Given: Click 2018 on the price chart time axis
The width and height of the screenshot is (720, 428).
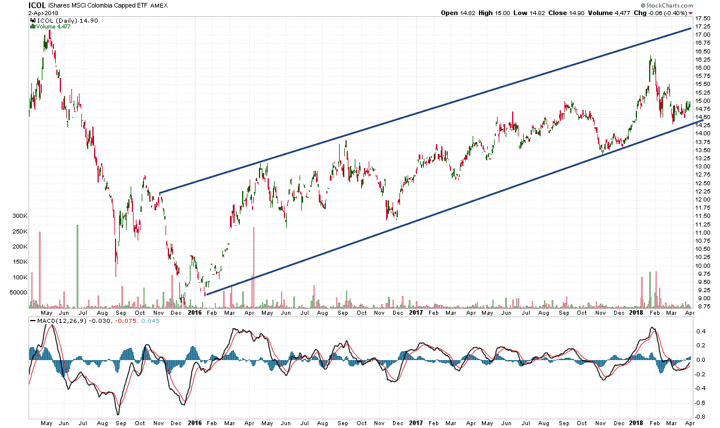Looking at the screenshot, I should pos(636,313).
